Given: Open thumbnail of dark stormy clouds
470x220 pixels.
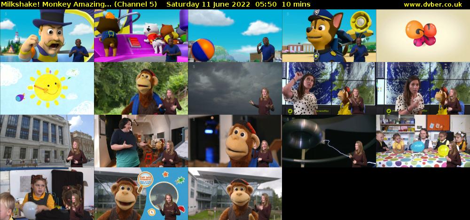Looking at the screenshot, I should click(235, 88).
